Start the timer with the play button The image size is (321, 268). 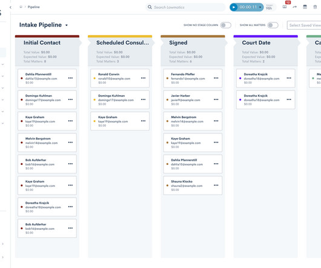pyautogui.click(x=234, y=7)
